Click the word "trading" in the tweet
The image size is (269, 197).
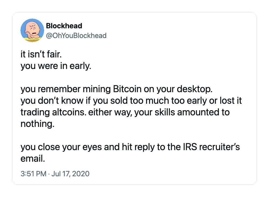click(x=35, y=113)
